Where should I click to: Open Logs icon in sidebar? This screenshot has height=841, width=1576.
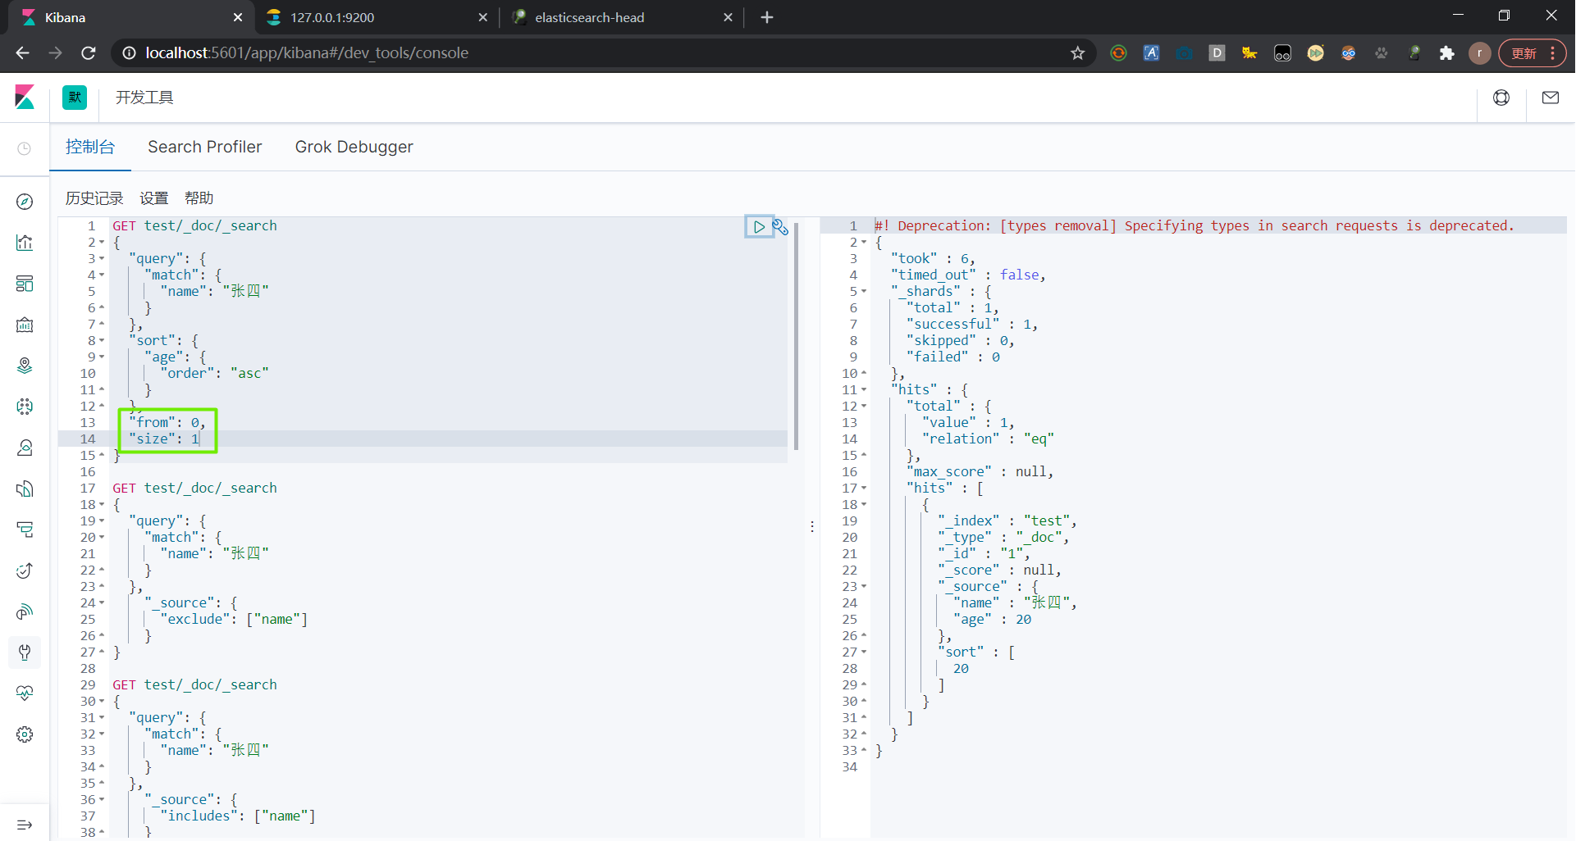pyautogui.click(x=25, y=489)
